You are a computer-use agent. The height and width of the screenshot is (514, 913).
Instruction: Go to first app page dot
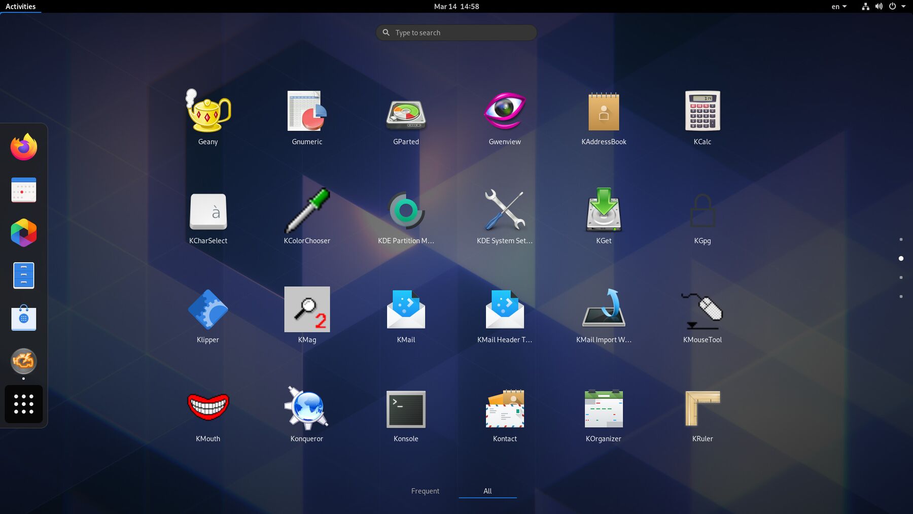pos(901,239)
